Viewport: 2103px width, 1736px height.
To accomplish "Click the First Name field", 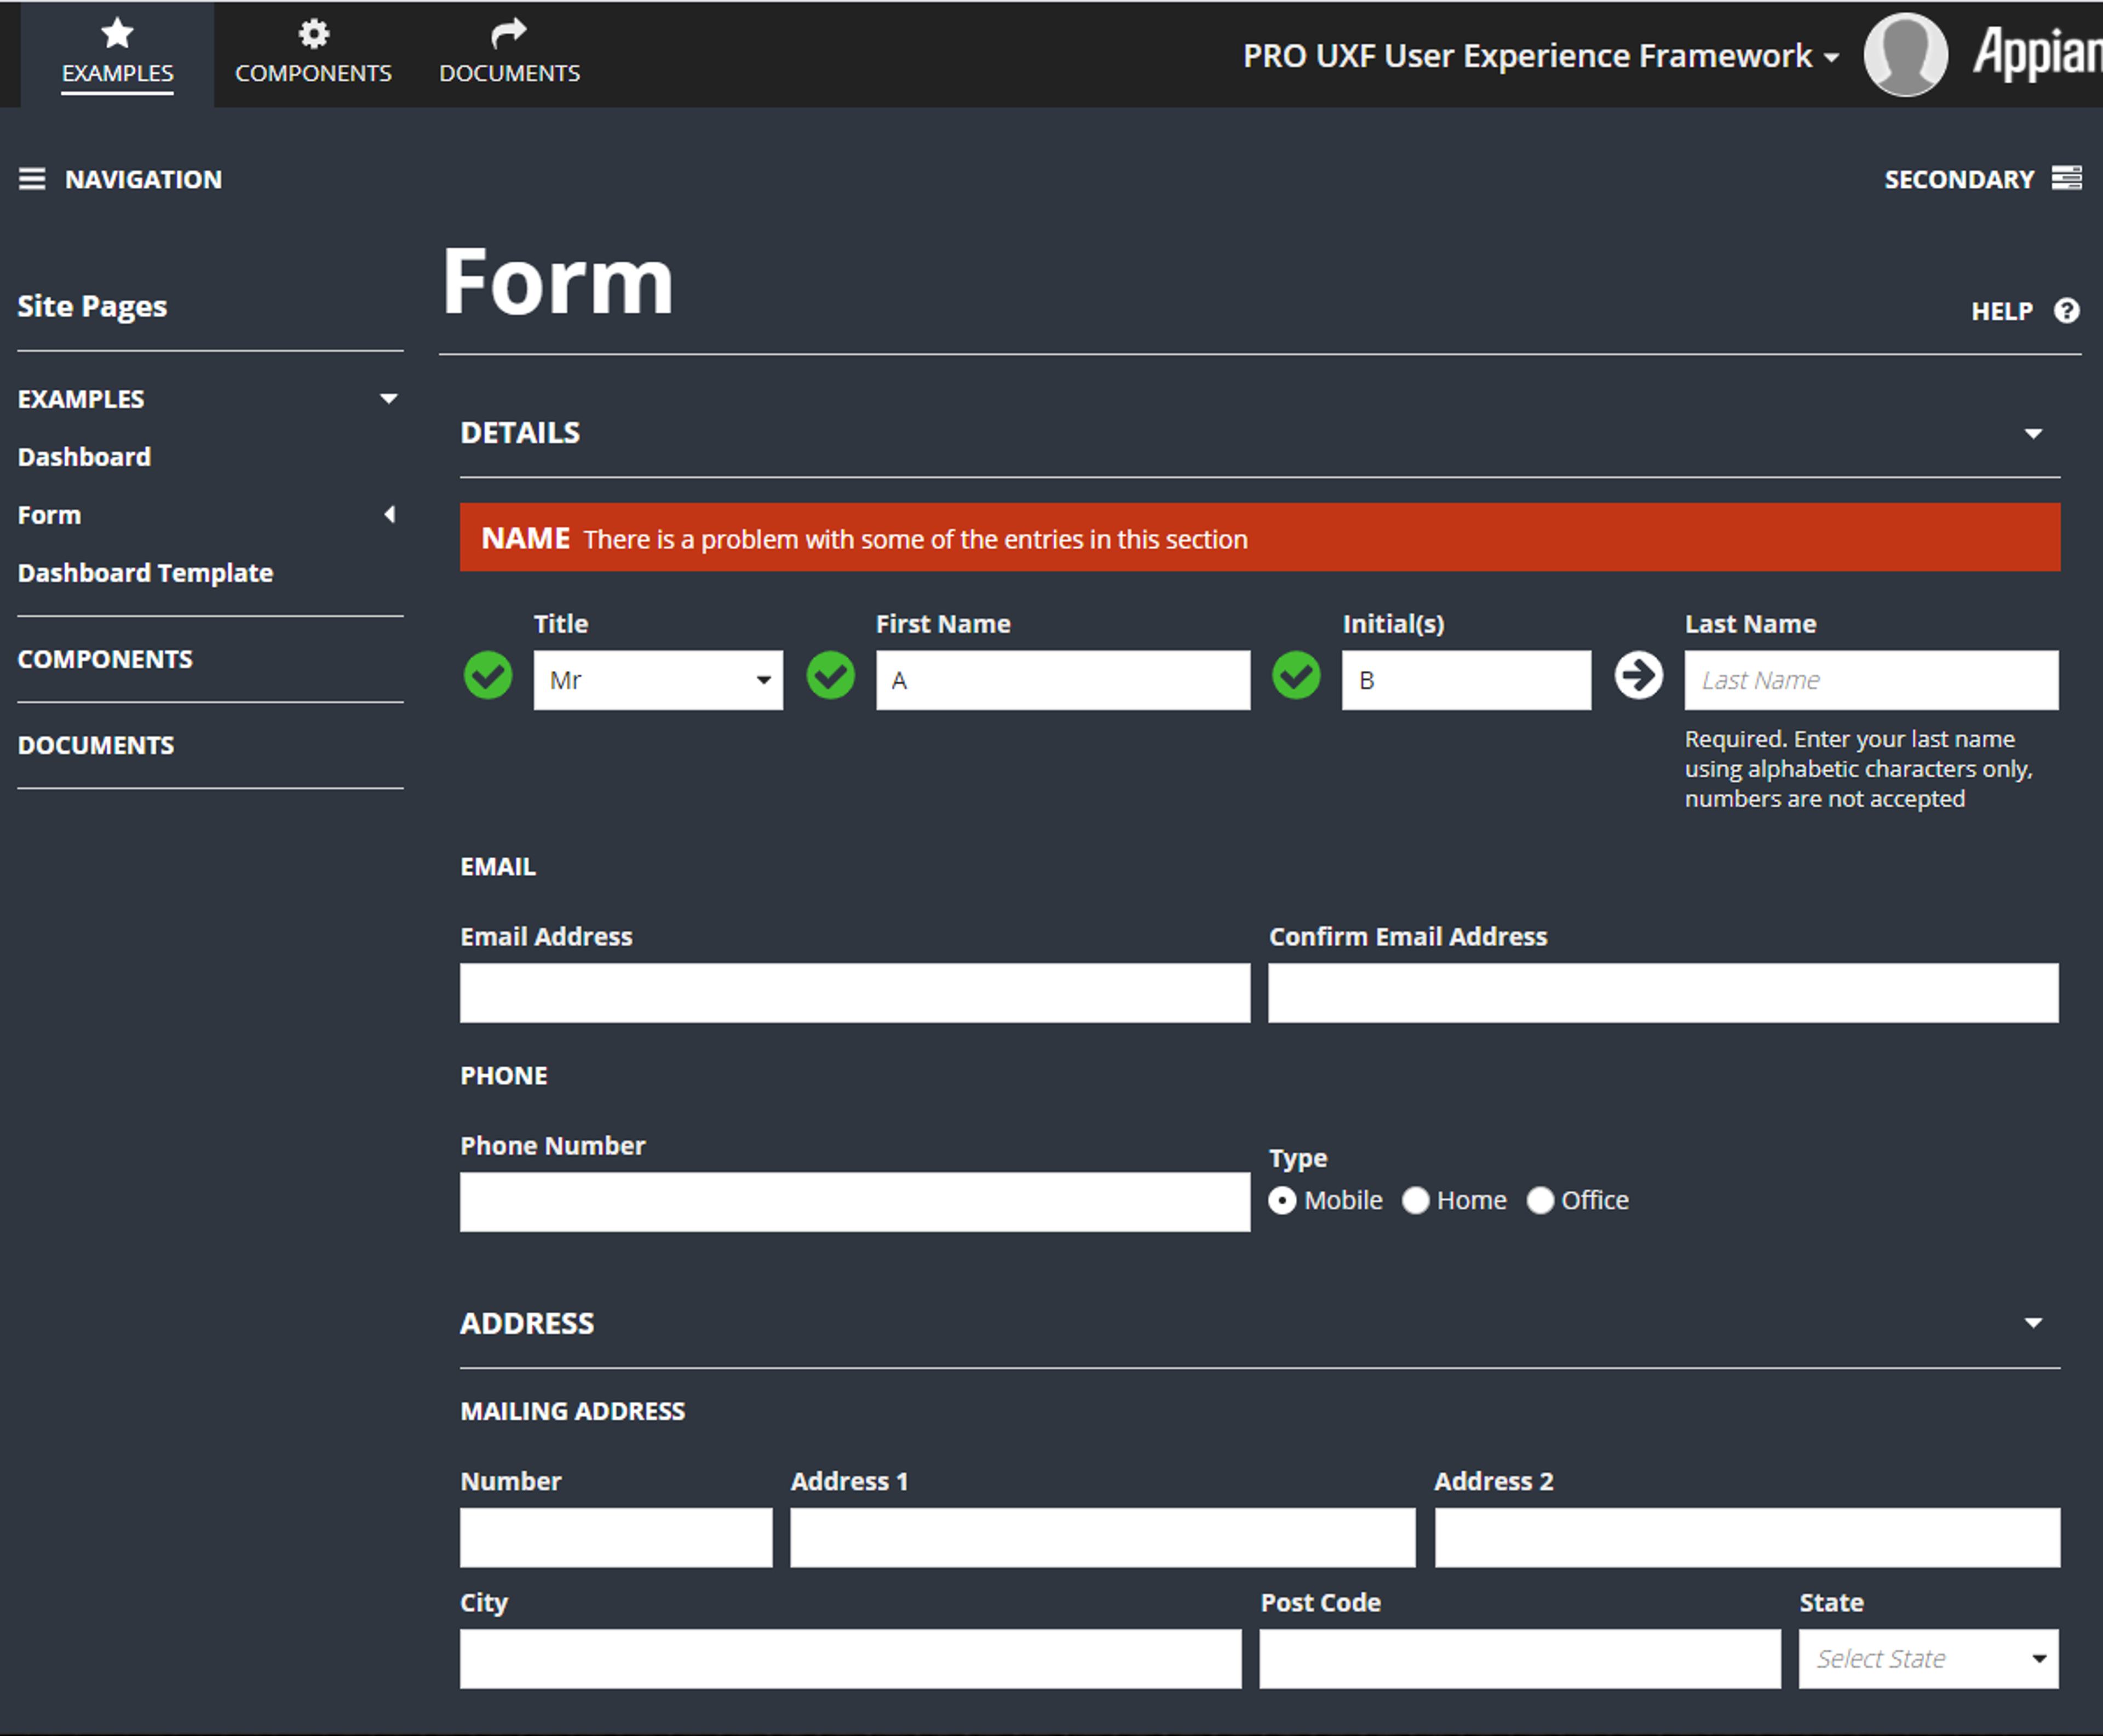I will 1063,680.
